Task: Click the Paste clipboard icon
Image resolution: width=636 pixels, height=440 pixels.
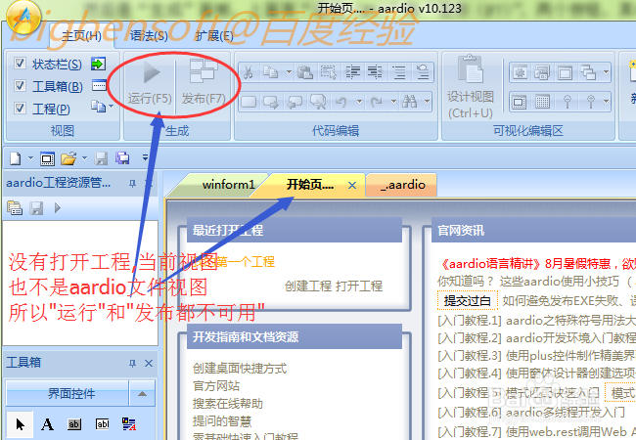Action: (305, 72)
